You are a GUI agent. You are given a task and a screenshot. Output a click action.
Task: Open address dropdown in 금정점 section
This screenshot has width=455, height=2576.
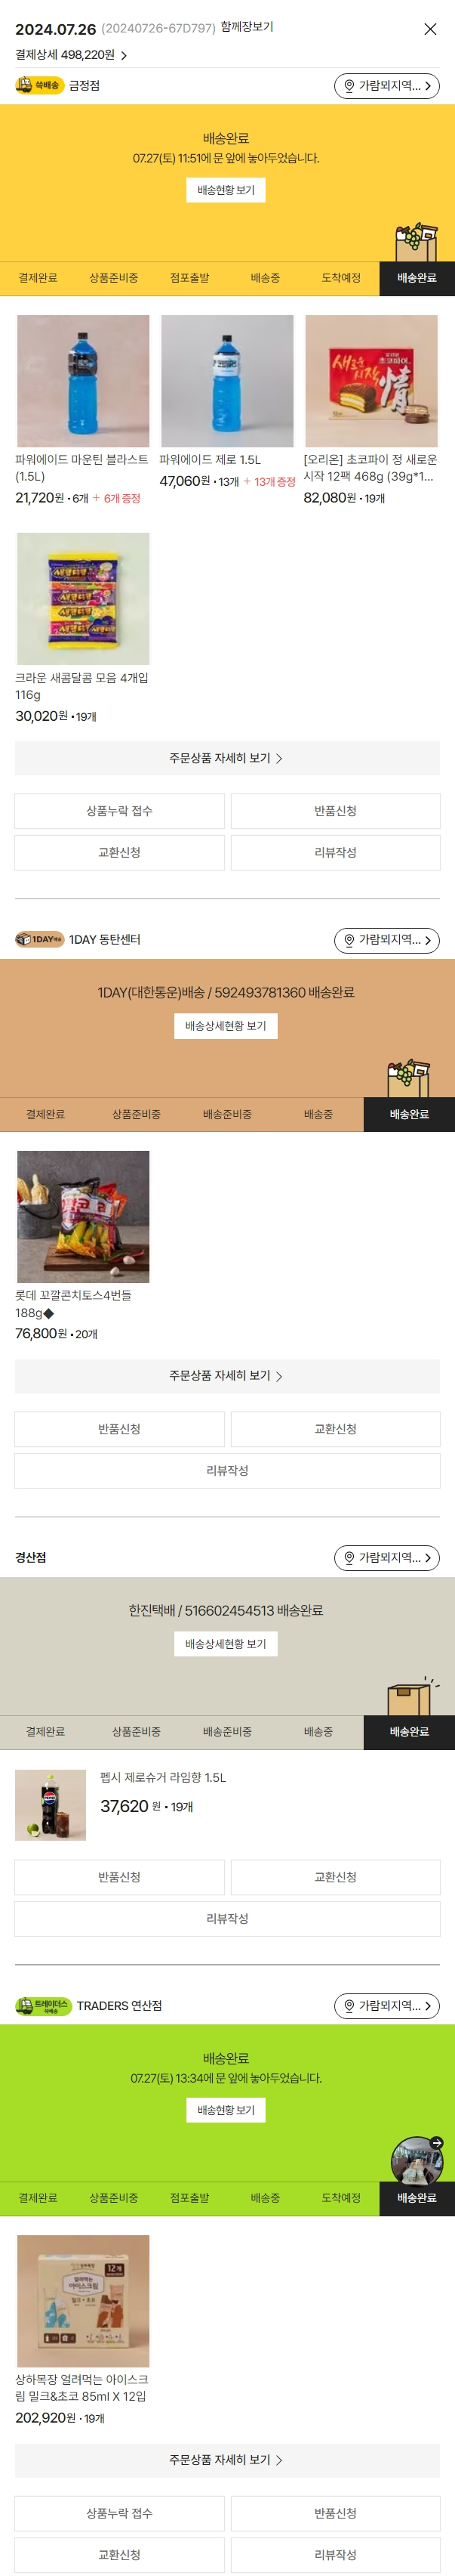pos(387,86)
